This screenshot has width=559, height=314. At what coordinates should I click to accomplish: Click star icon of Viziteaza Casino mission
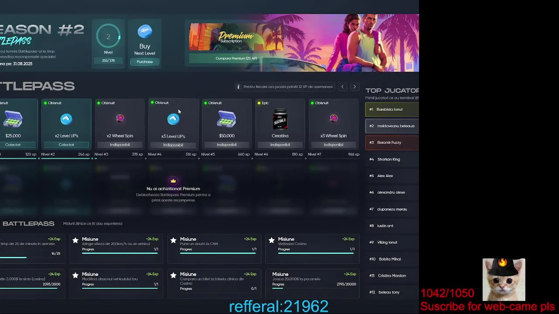272,240
